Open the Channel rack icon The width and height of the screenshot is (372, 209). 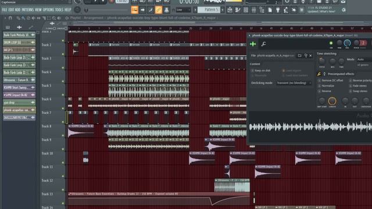point(246,10)
